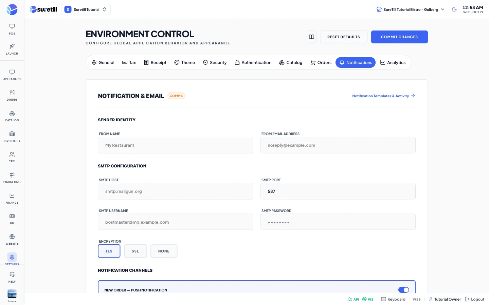Open the Receipt tab
Viewport: 489px width, 305px height.
click(155, 62)
